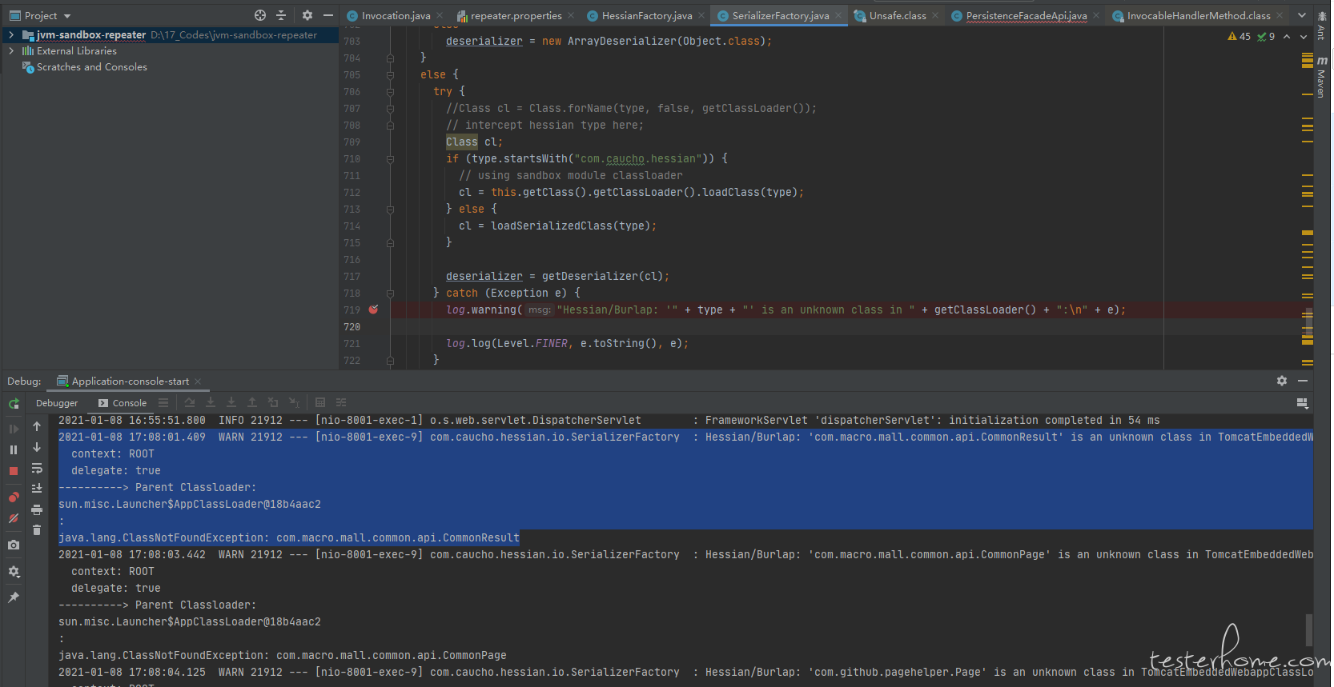This screenshot has height=687, width=1334.
Task: Collapse code fold at line 705
Action: 390,74
